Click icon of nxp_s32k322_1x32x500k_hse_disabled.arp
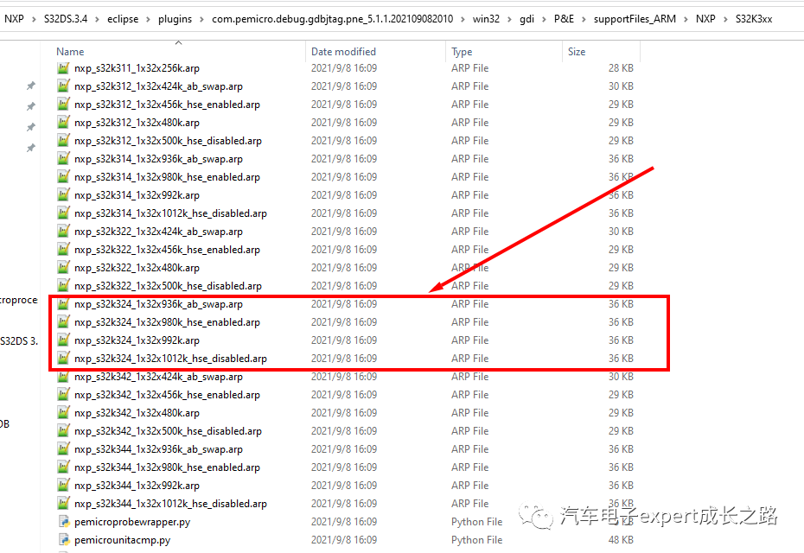The height and width of the screenshot is (553, 804). tap(63, 286)
